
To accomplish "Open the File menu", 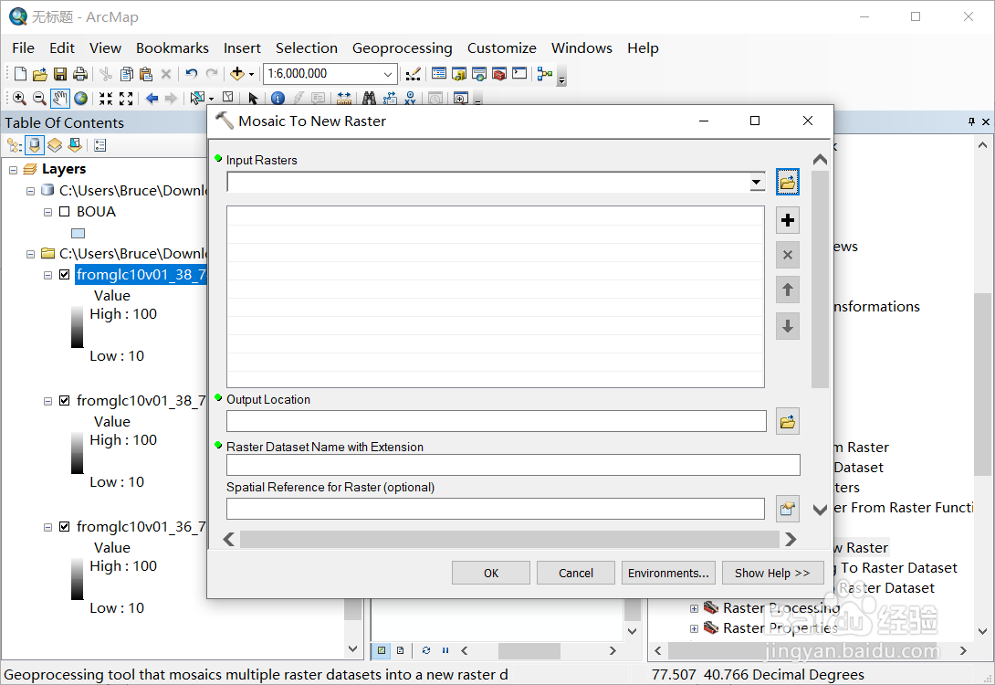I will point(23,48).
